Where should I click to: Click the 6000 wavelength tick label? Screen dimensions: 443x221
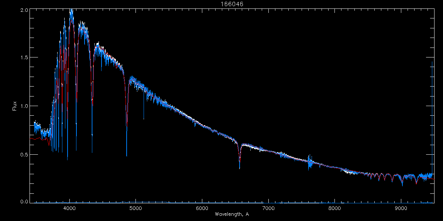[x=202, y=208]
